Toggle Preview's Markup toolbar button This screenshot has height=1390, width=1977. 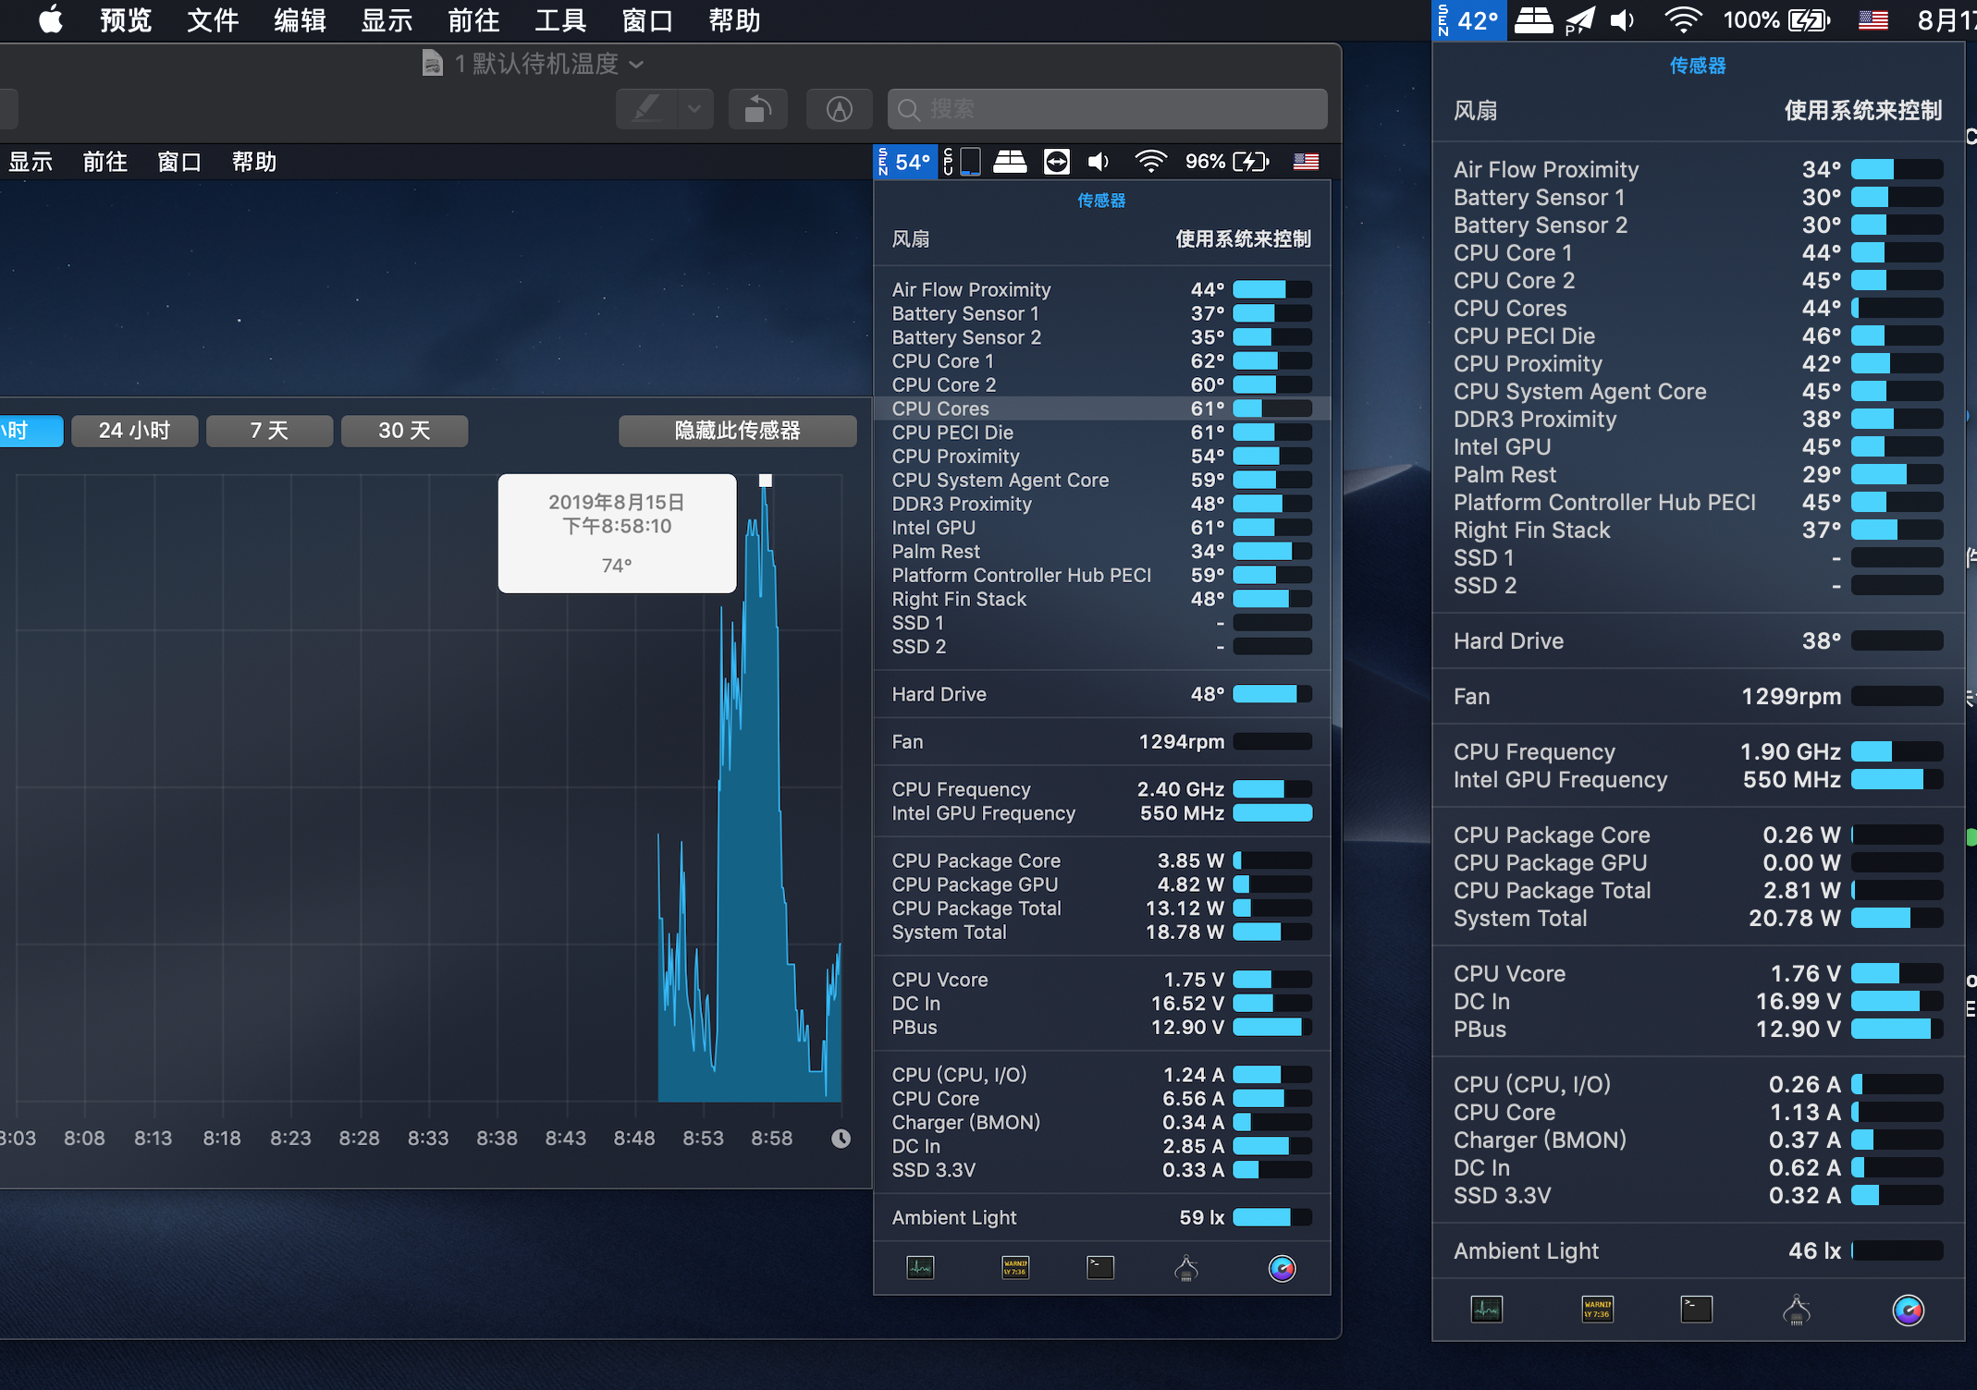[839, 110]
